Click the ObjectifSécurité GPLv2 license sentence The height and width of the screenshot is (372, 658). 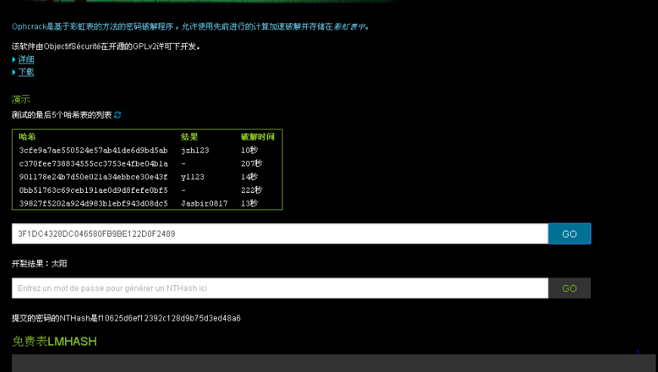click(107, 47)
